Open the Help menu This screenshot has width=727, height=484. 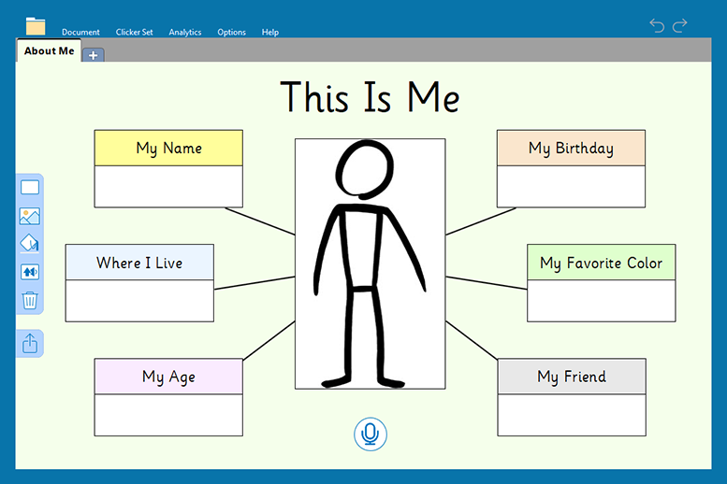coord(270,32)
